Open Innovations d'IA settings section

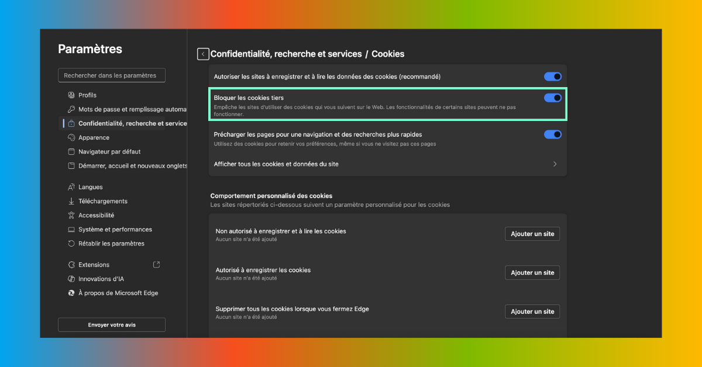click(x=101, y=279)
